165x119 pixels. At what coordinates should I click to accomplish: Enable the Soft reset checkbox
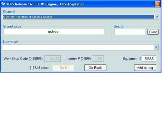32,67
